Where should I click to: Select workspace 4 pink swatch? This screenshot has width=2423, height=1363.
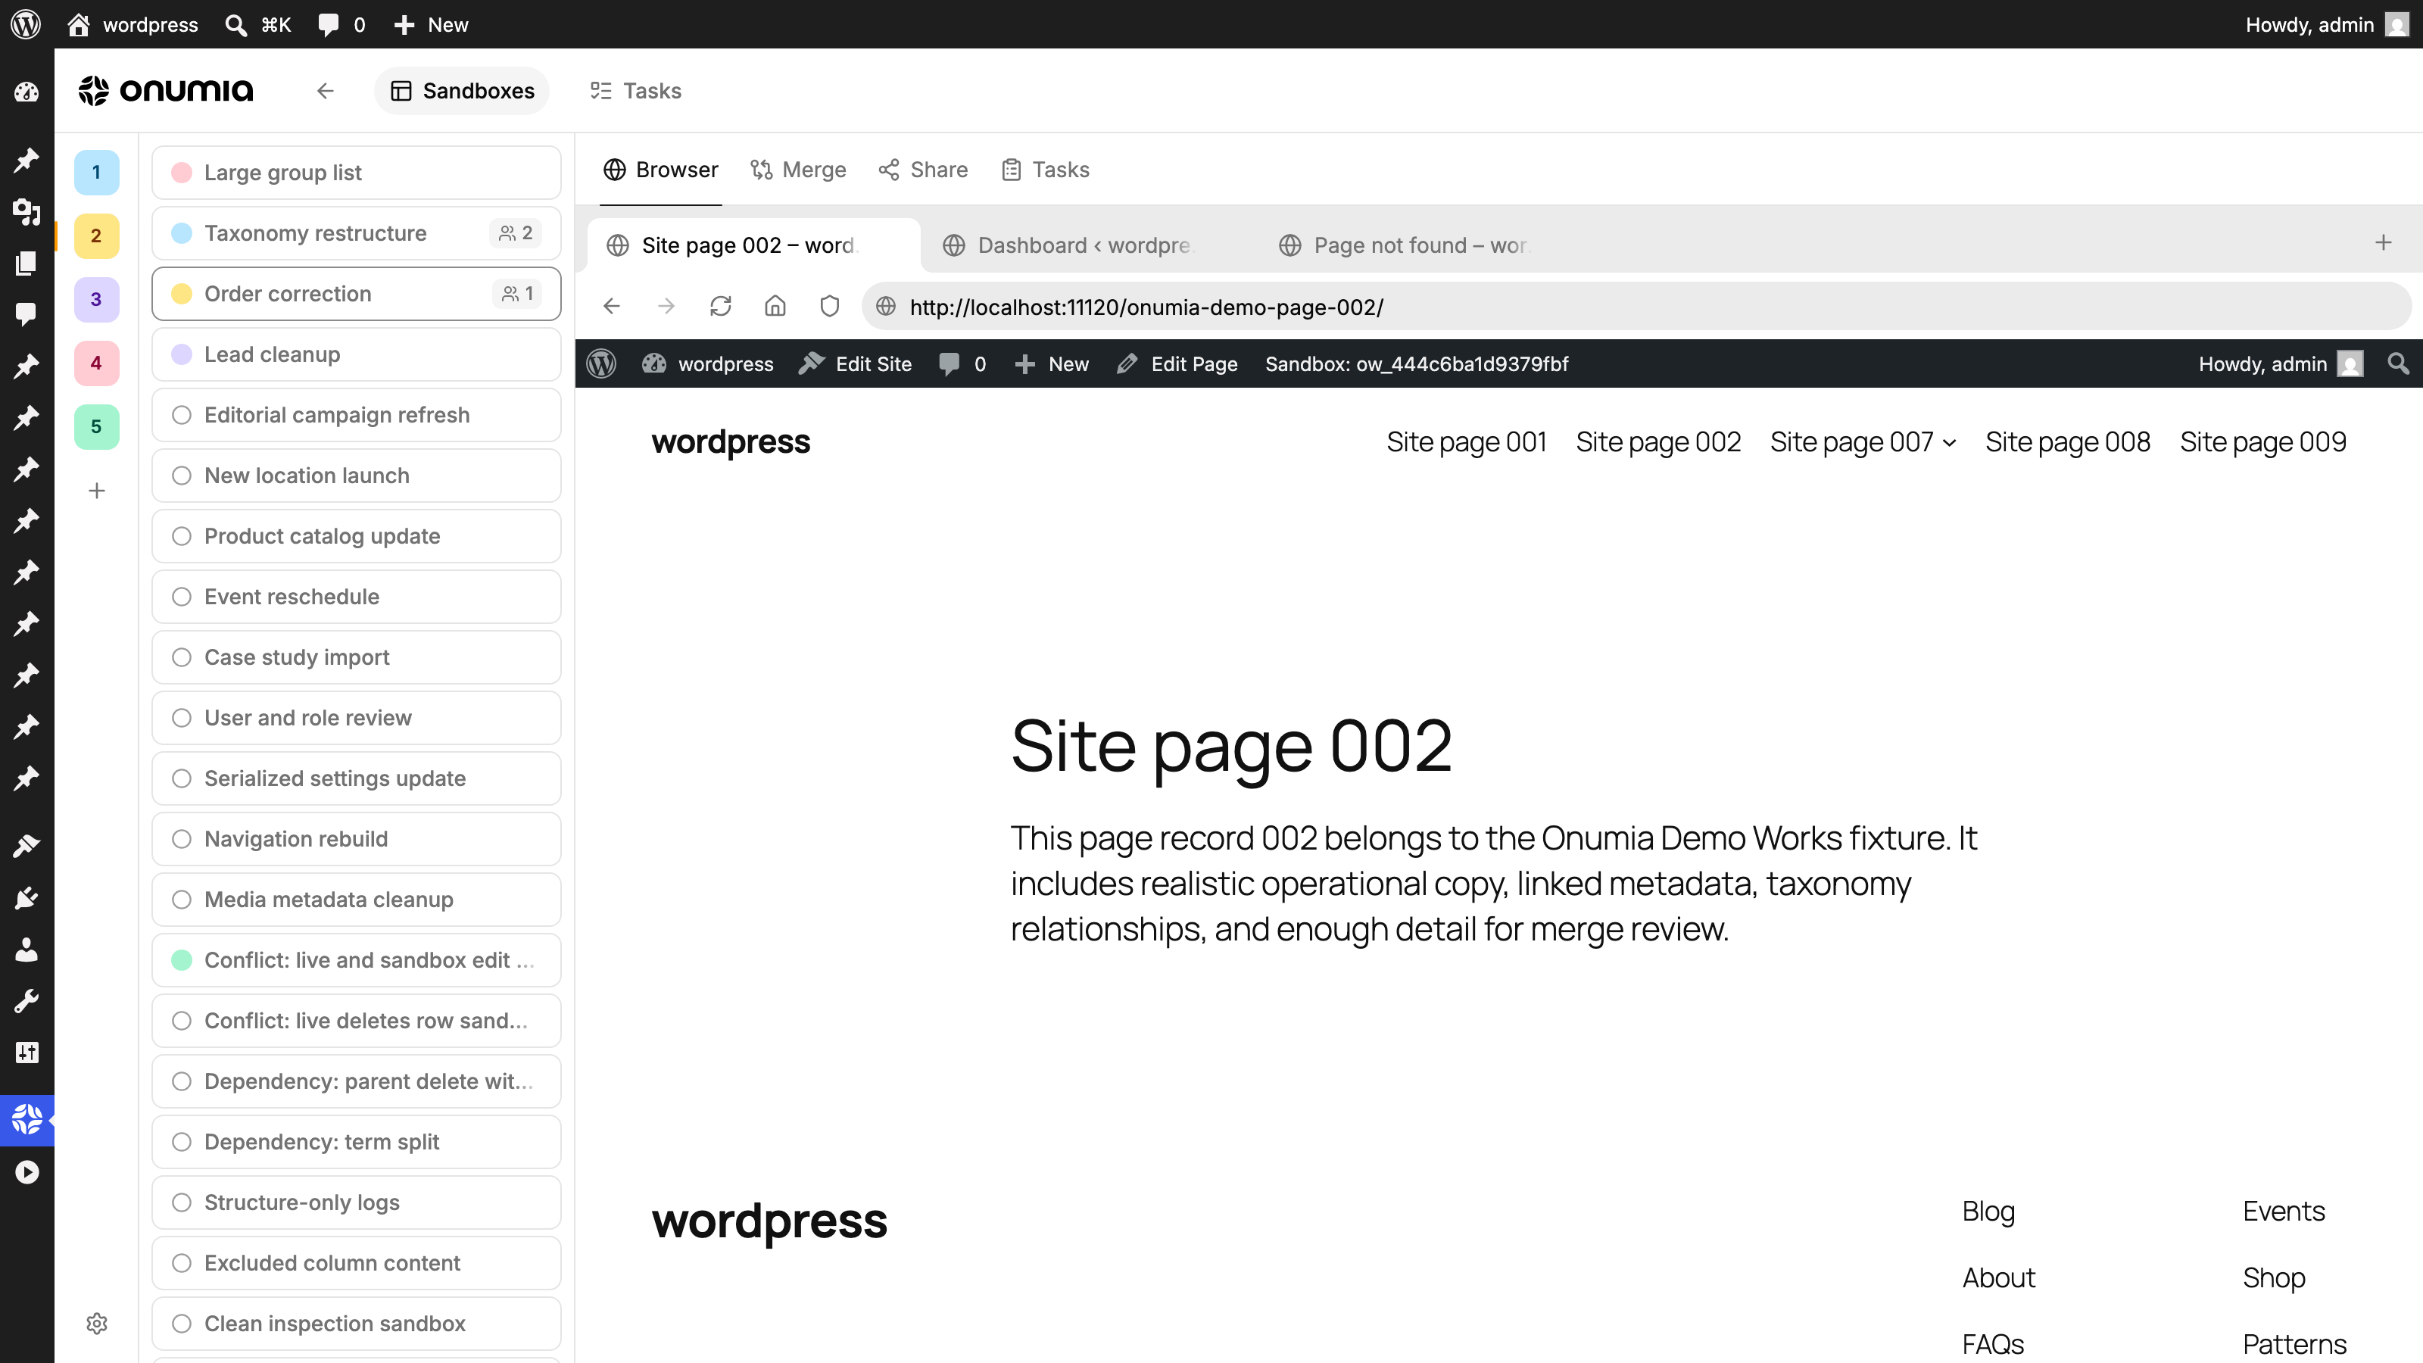coord(97,363)
